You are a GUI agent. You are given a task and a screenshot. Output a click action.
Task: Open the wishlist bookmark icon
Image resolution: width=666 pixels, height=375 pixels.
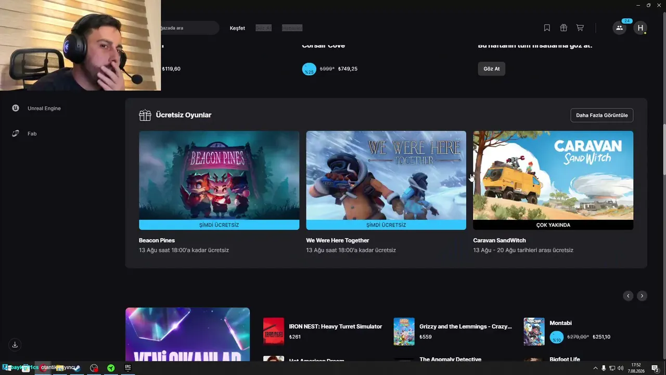(x=547, y=28)
